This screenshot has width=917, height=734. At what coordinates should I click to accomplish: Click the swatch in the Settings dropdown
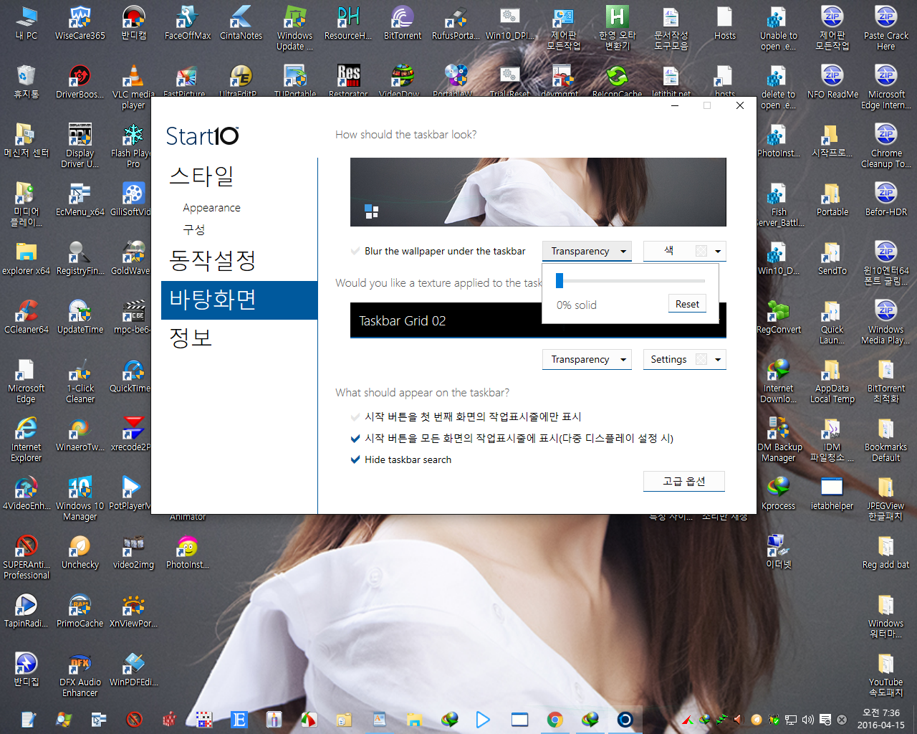[x=701, y=359]
